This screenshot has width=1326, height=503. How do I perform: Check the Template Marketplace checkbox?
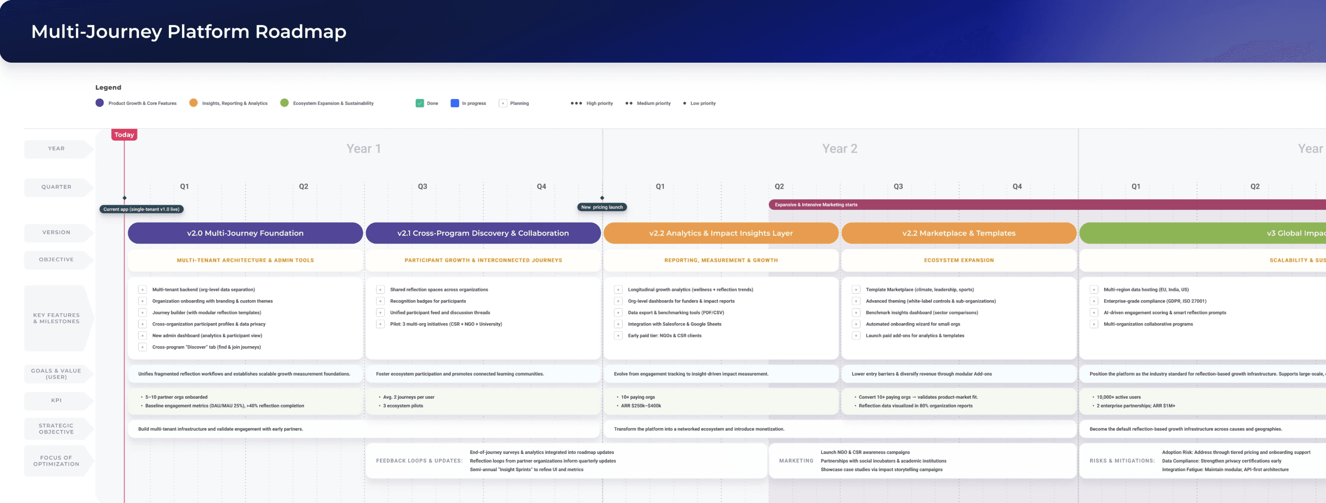(856, 289)
